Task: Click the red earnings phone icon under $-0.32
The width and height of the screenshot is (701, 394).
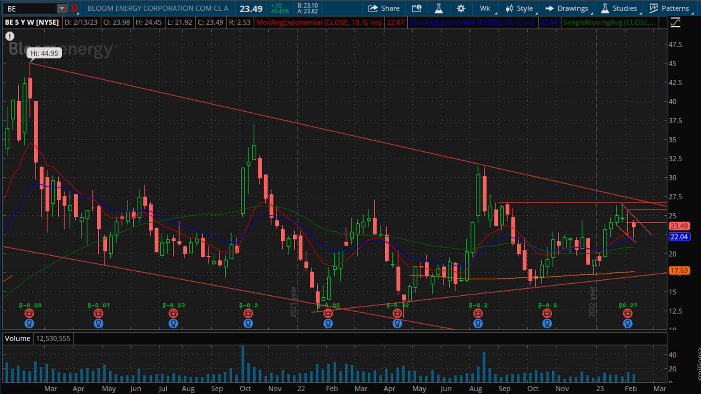Action: click(x=397, y=314)
